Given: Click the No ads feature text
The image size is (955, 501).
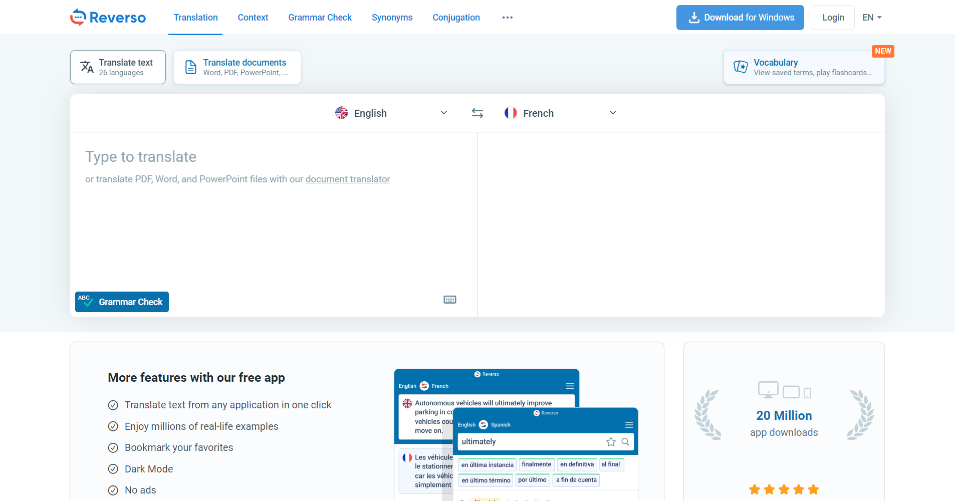Looking at the screenshot, I should [140, 490].
